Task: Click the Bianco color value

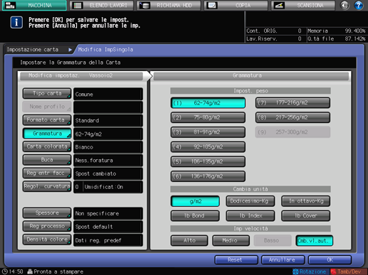Action: pos(108,147)
